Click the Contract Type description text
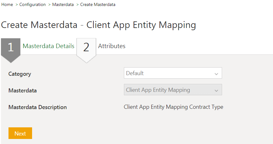The height and width of the screenshot is (144, 273). pos(173,107)
